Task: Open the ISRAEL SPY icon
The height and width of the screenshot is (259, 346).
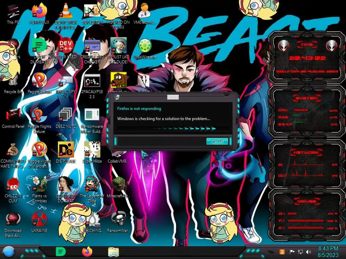Action: point(66,85)
